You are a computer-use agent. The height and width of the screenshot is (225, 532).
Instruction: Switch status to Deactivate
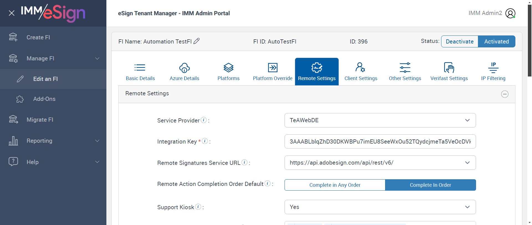(459, 42)
